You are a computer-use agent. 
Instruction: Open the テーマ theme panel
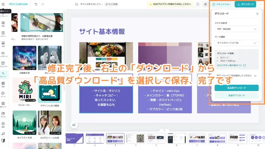3,95
